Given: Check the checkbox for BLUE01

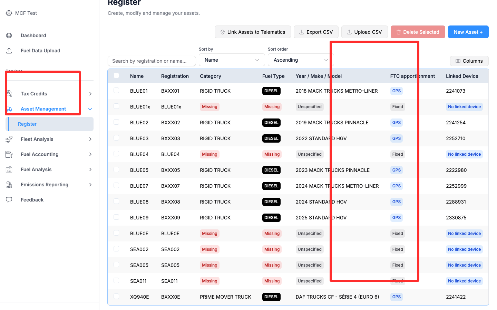Looking at the screenshot, I should tap(116, 91).
